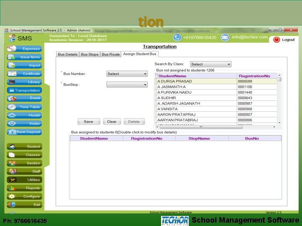This screenshot has width=302, height=226.
Task: Expand the Search By Class dropdown
Action: 211,64
